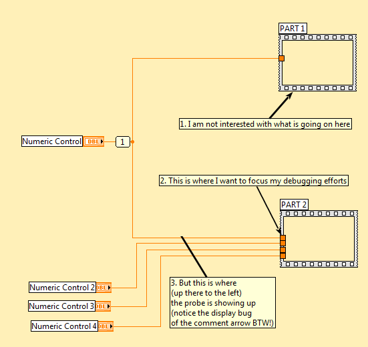The image size is (368, 347).
Task: Select the PART 1 sequence frame
Action: pyautogui.click(x=317, y=63)
